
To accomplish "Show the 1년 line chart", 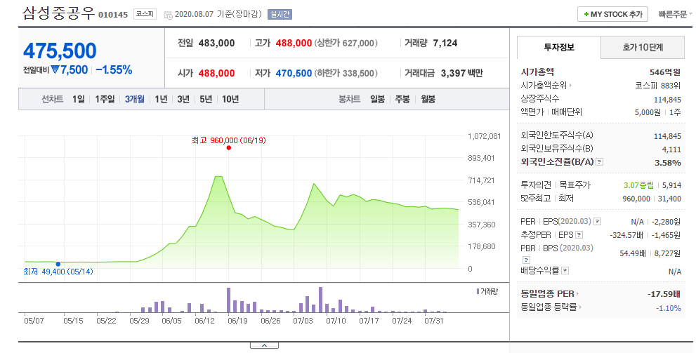I will (x=161, y=99).
